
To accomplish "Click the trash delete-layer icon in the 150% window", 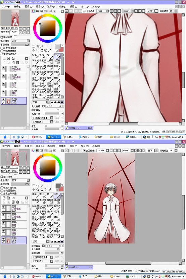I will pos(17,62).
